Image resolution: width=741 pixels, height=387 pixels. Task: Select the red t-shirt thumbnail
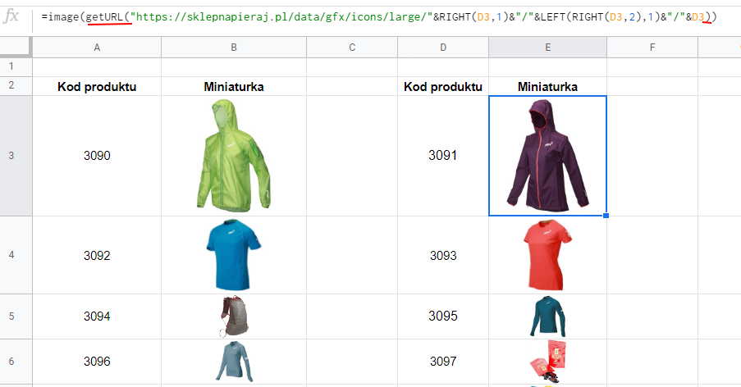pos(547,255)
